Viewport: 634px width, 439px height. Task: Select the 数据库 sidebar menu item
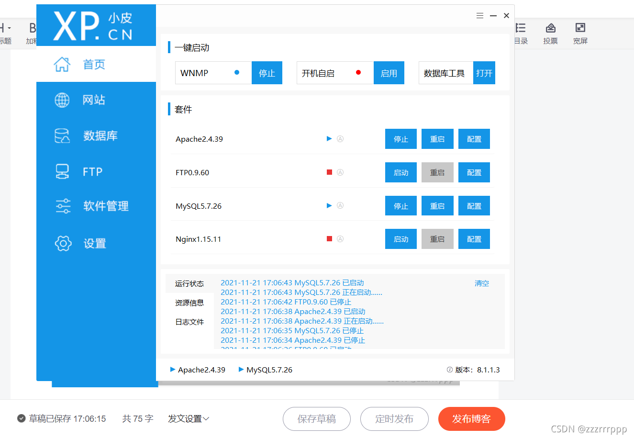pos(96,136)
